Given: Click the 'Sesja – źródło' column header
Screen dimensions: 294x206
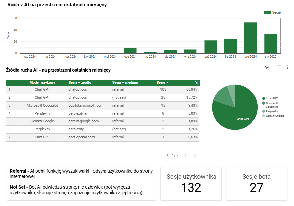Looking at the screenshot, I should click(x=80, y=82).
